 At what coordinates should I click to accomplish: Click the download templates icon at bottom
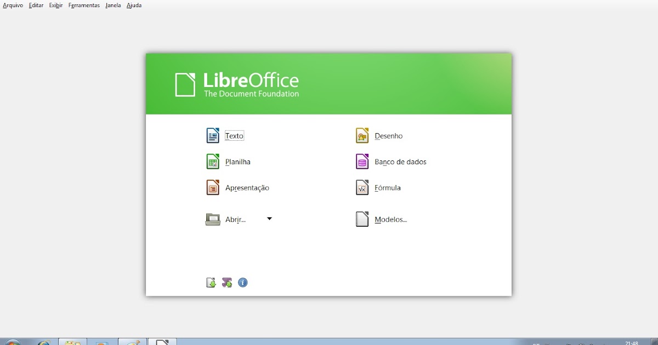[x=211, y=282]
